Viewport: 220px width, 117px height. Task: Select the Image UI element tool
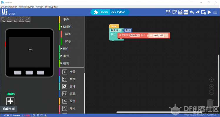click(x=28, y=19)
